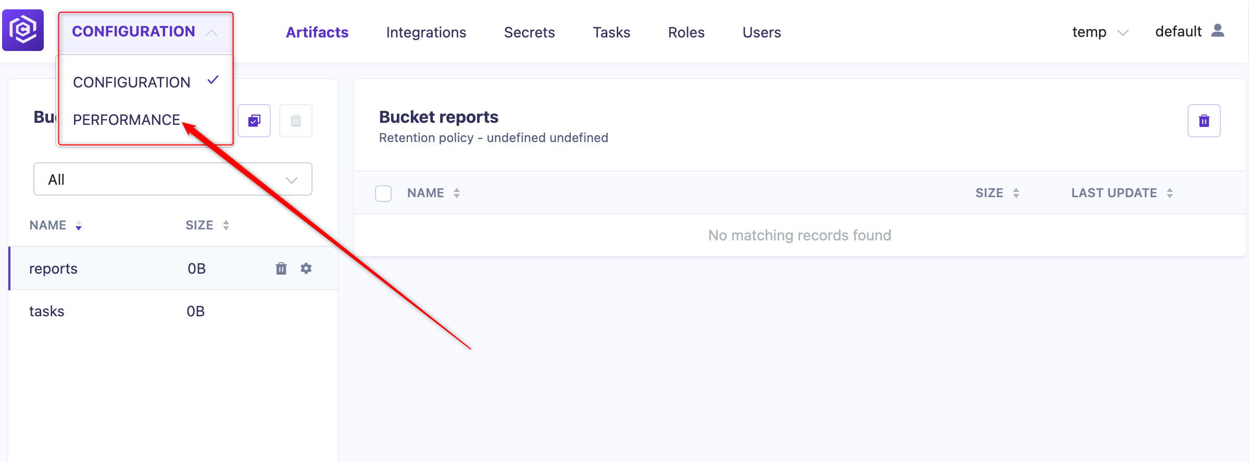Image resolution: width=1249 pixels, height=462 pixels.
Task: Go to the Tasks tab
Action: point(611,32)
